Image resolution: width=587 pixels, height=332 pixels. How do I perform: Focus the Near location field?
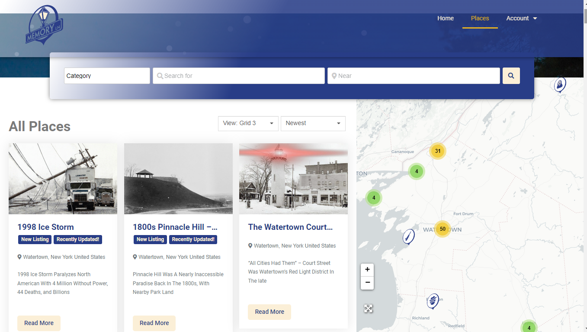pyautogui.click(x=414, y=76)
